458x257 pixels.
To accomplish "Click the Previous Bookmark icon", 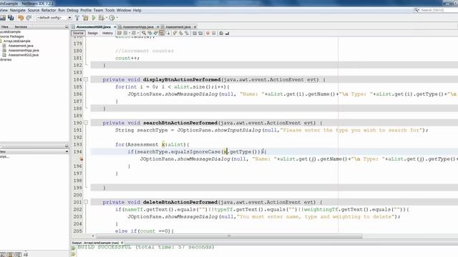I will (175, 34).
